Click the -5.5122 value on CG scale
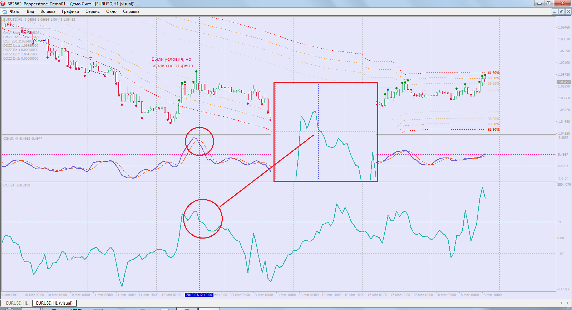 [563, 179]
